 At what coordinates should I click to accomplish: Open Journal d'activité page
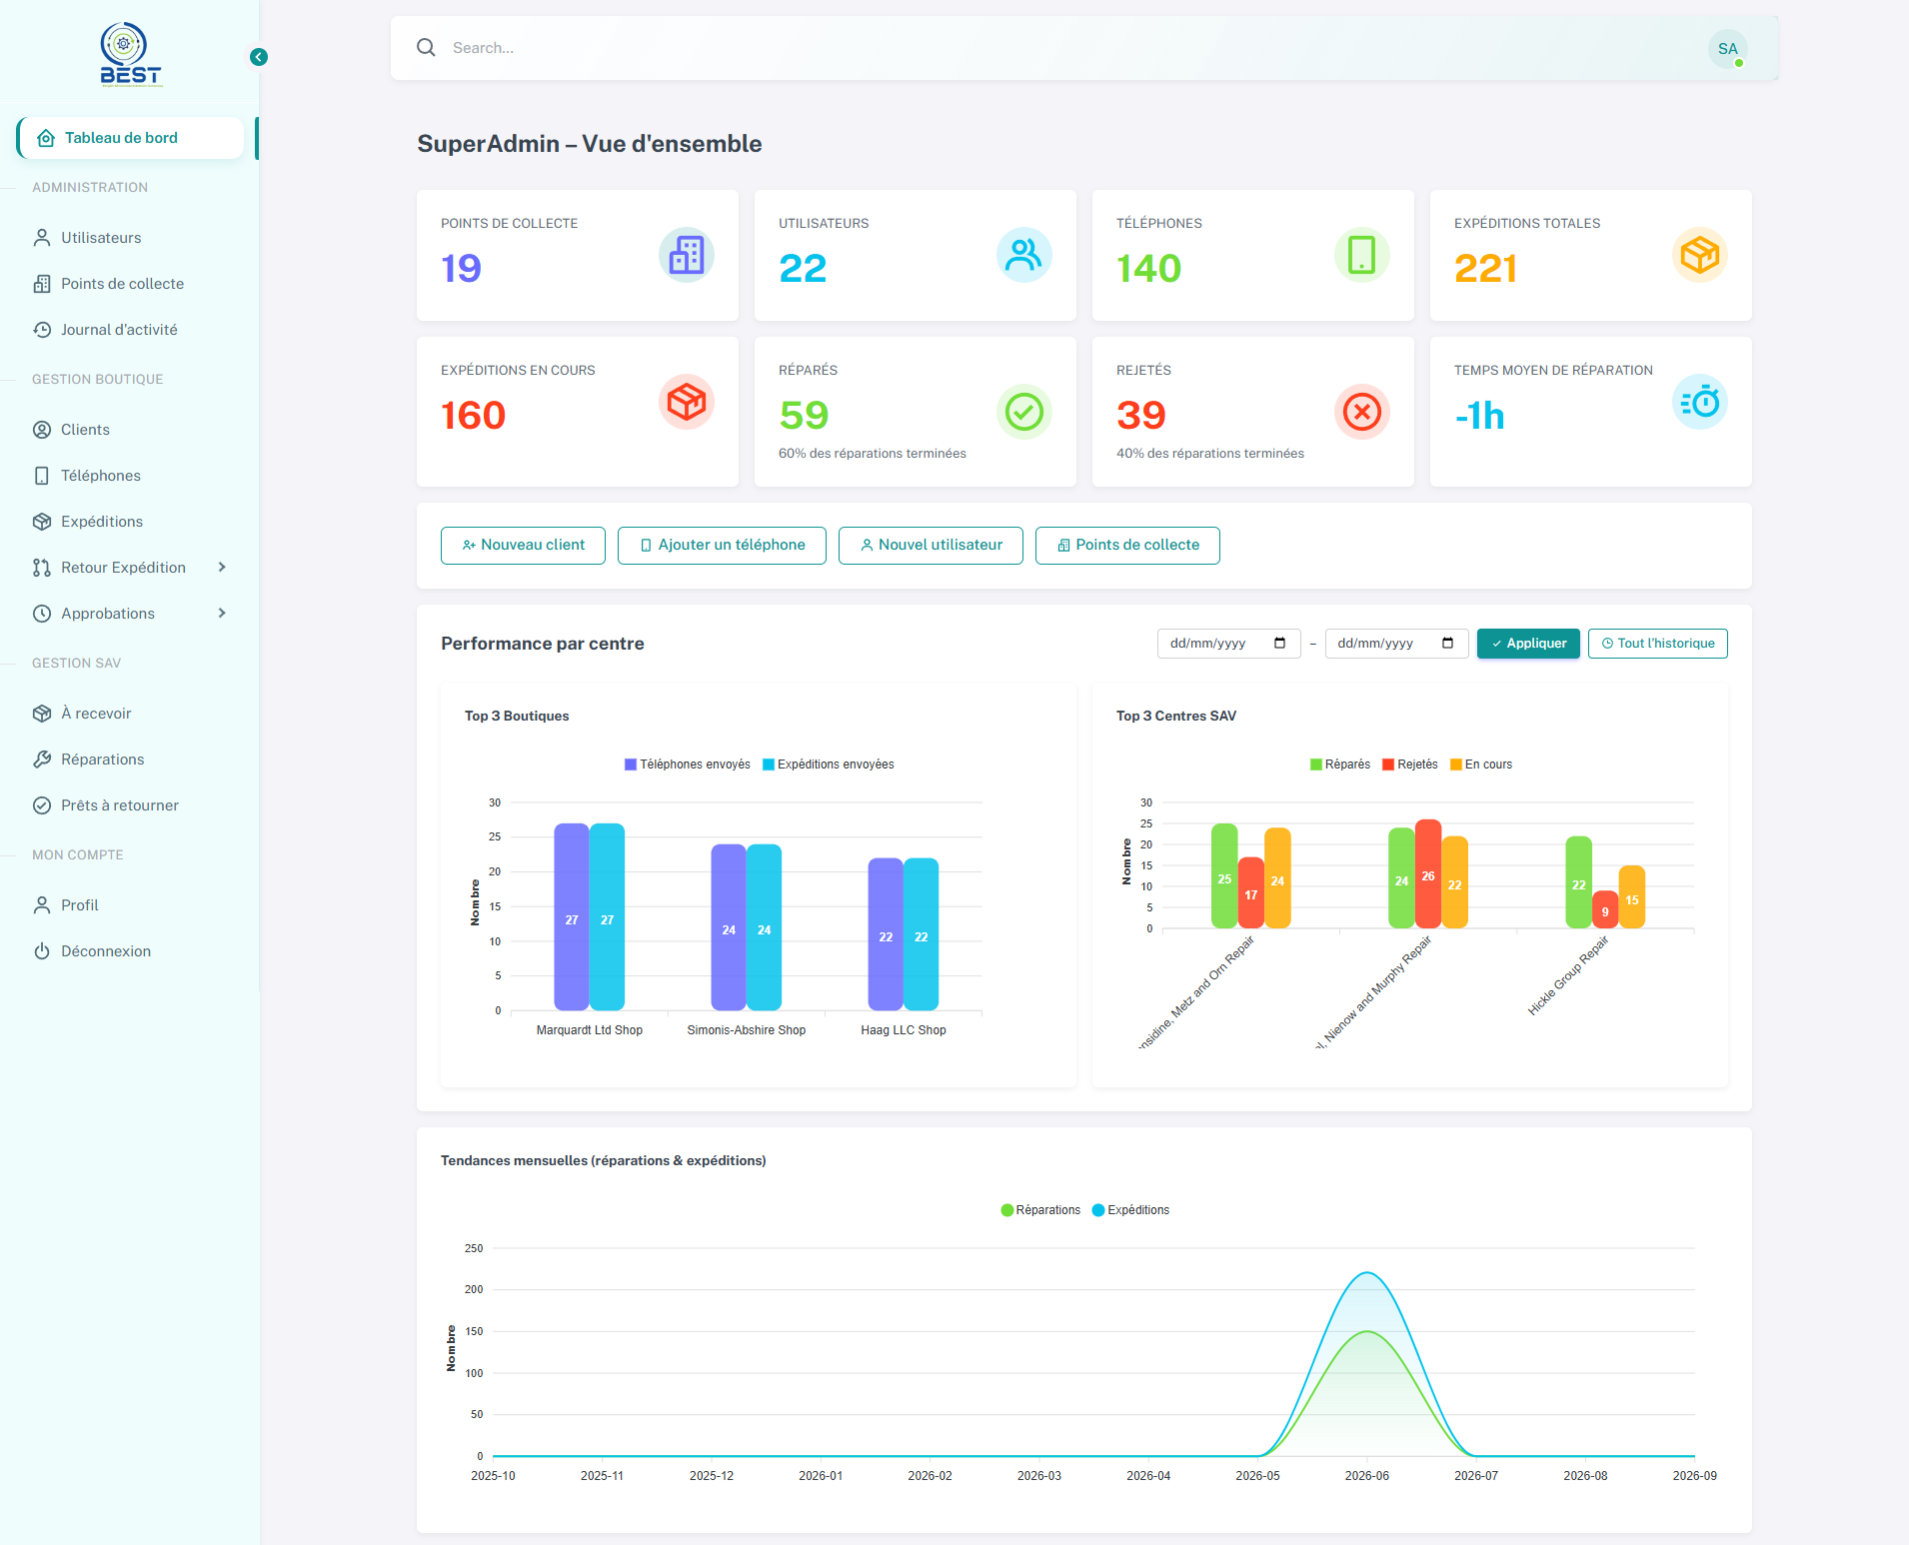[130, 330]
